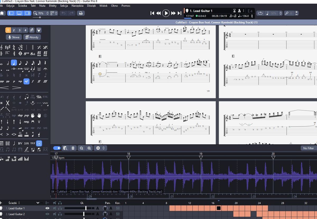Select the quarter note duration

(14, 63)
